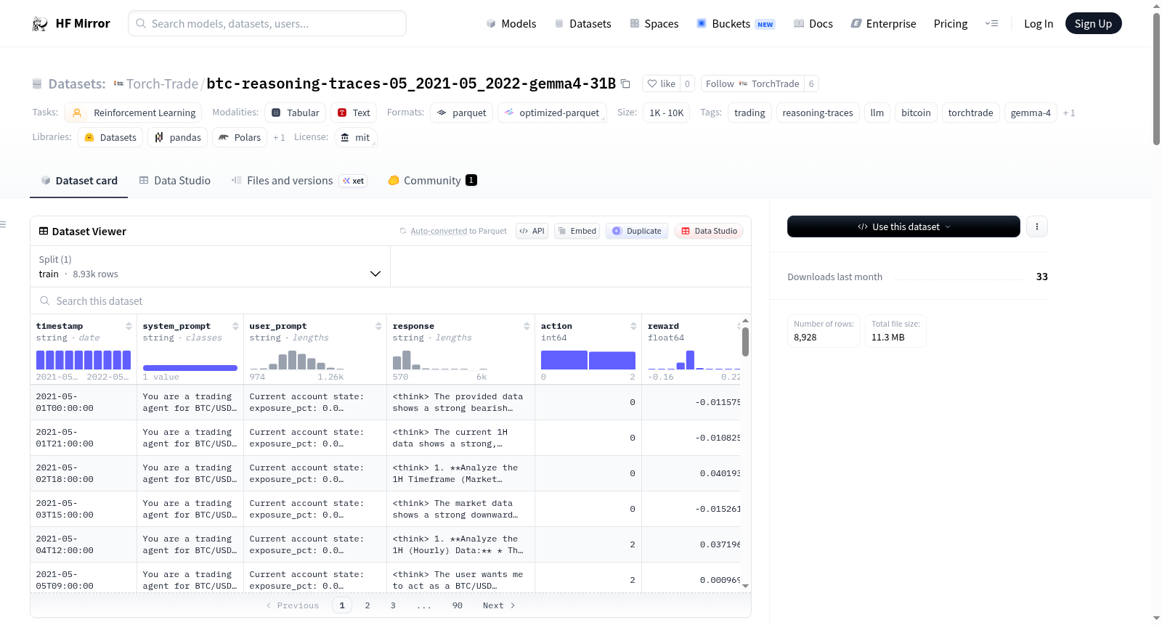
Task: Click the Duplicate button
Action: pos(637,231)
